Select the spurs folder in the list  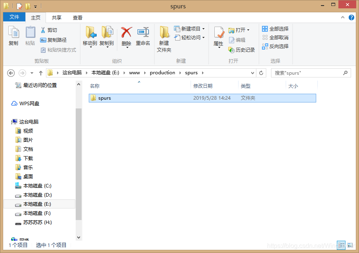[x=202, y=98]
